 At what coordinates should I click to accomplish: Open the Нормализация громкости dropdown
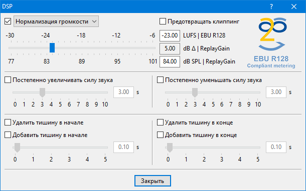pos(56,21)
